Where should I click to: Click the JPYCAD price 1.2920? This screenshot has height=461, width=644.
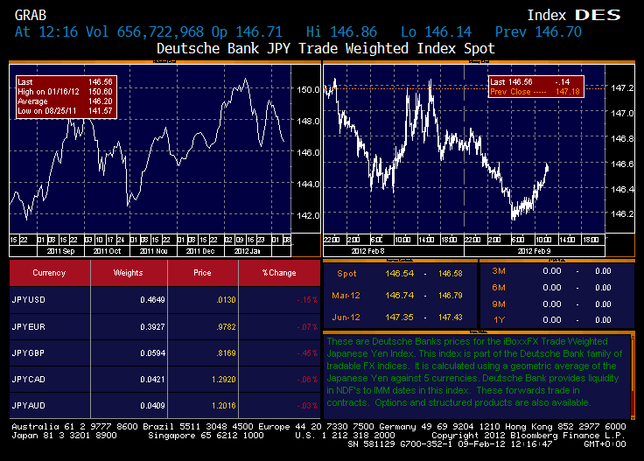pos(224,380)
